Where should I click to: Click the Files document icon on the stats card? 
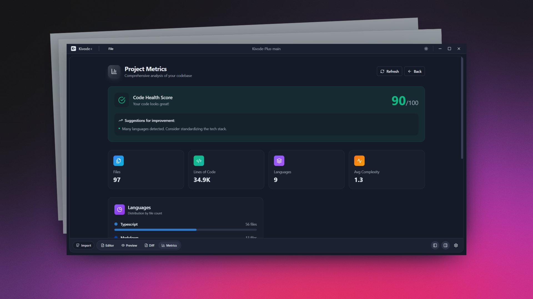pyautogui.click(x=118, y=161)
